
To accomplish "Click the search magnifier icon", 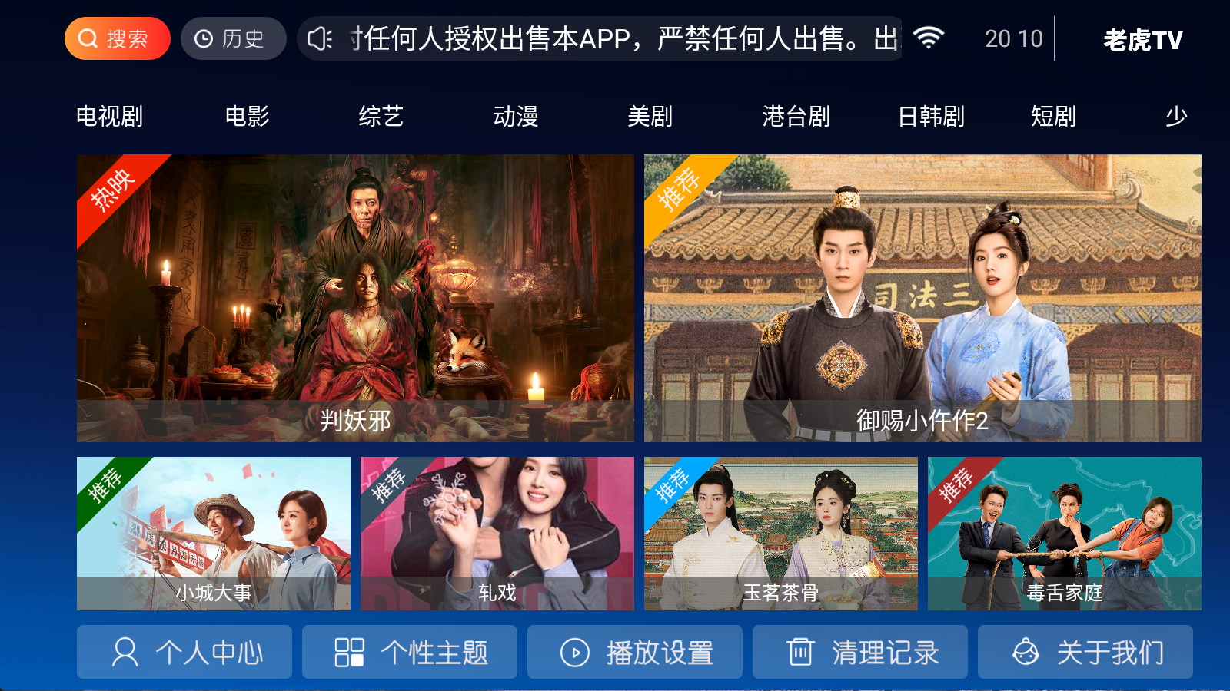I will tap(88, 38).
